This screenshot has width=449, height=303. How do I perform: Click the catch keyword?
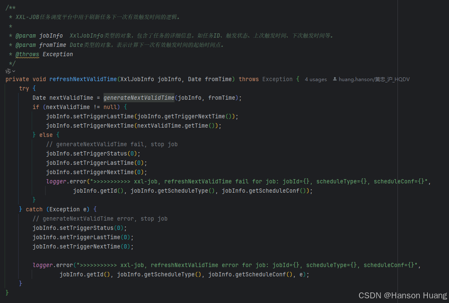tap(34, 209)
